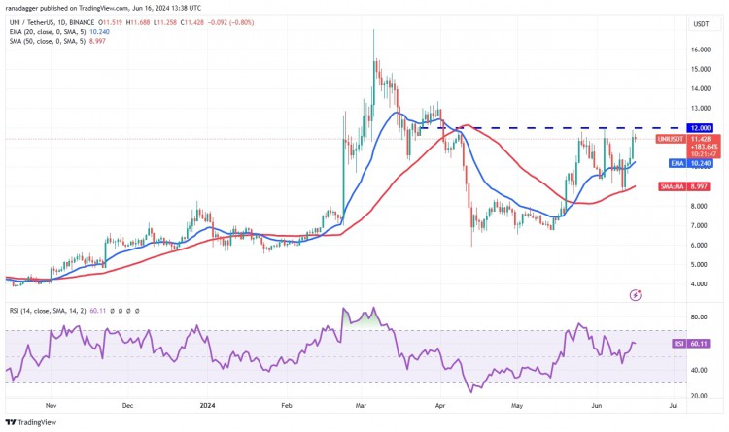
Task: Click the Apr date label
Action: coord(440,405)
